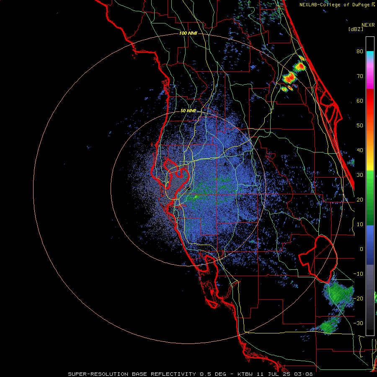Click the 40 dBZ scale label

[x=360, y=150]
